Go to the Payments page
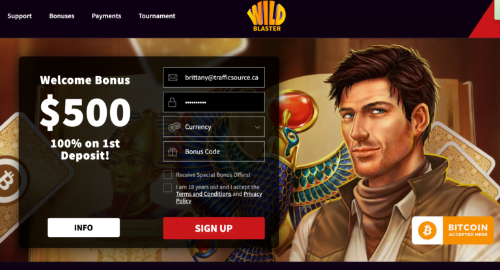Screen dimensions: 500x270 [107, 16]
